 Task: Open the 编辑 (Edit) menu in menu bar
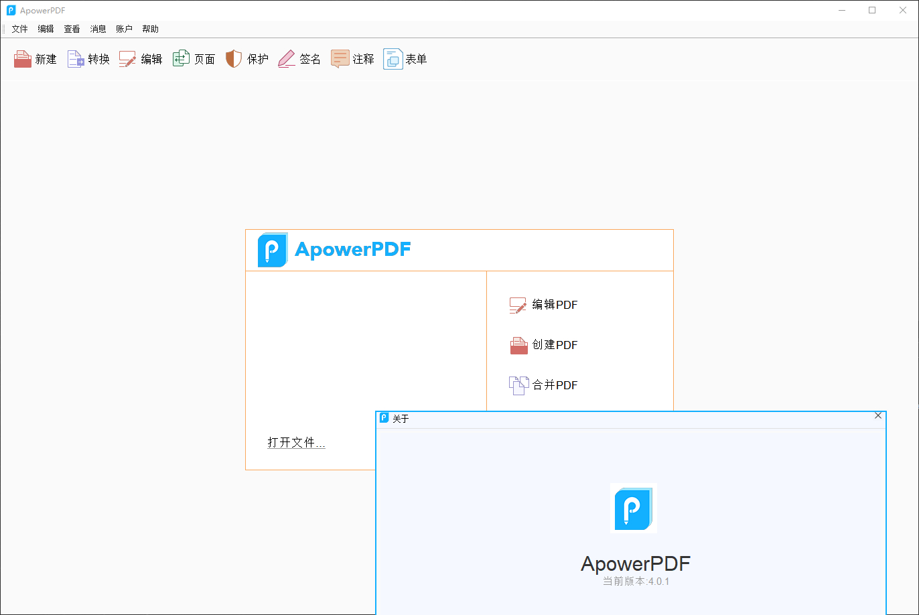pos(46,29)
